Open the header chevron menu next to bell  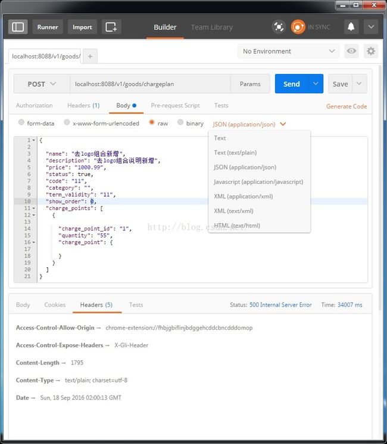[371, 27]
